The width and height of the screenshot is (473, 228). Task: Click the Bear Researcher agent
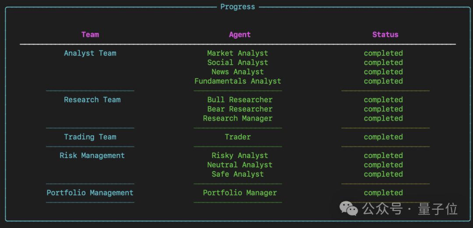240,109
